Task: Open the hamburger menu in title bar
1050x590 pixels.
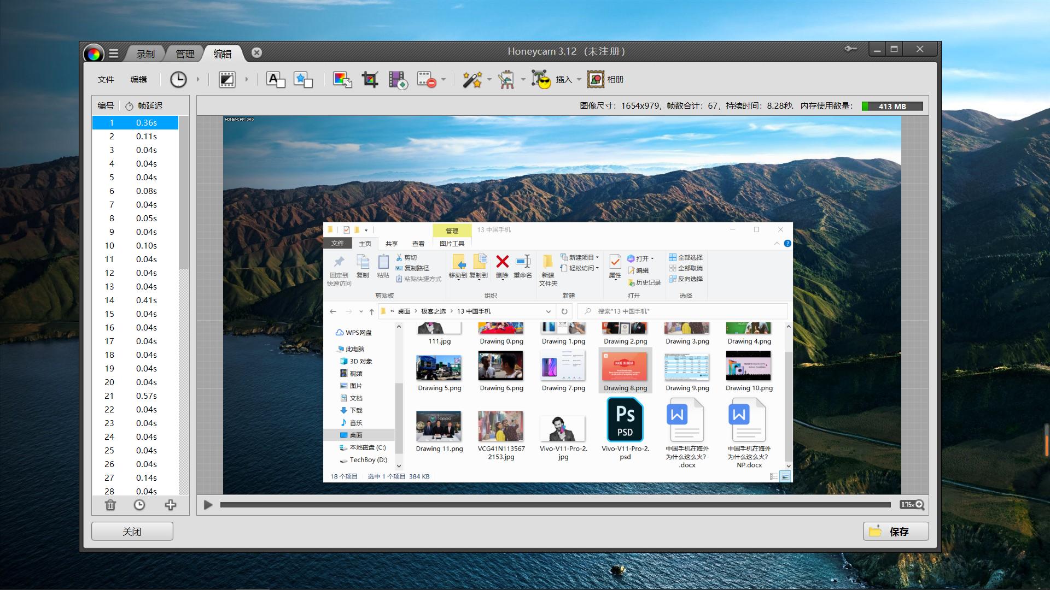Action: tap(114, 54)
